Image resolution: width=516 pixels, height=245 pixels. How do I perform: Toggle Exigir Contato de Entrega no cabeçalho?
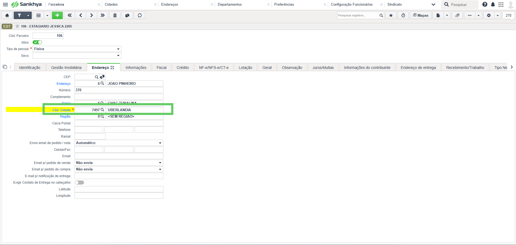(79, 183)
